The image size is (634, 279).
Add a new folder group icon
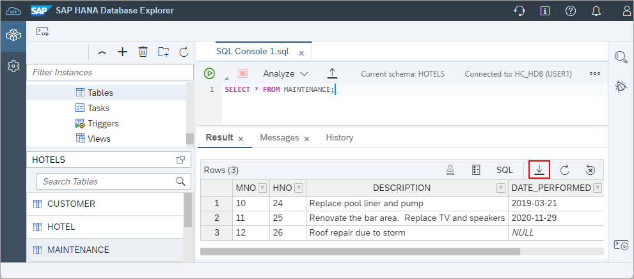[x=163, y=52]
